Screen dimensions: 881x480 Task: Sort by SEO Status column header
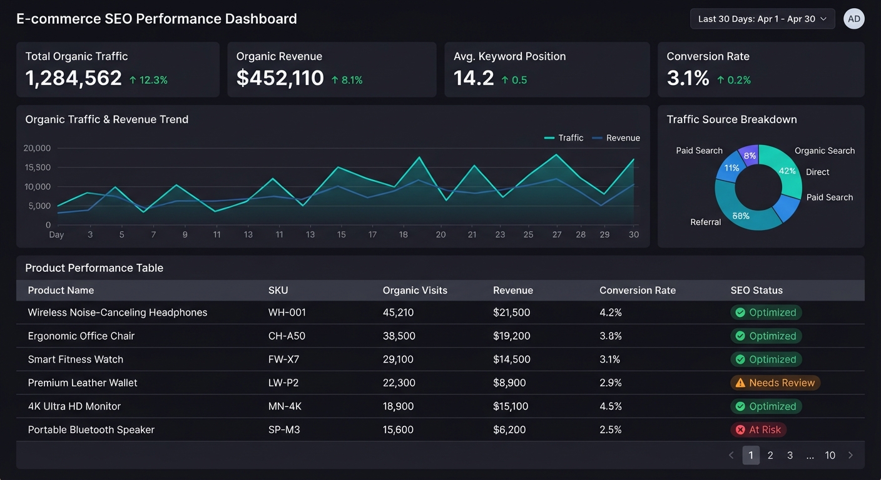point(756,290)
